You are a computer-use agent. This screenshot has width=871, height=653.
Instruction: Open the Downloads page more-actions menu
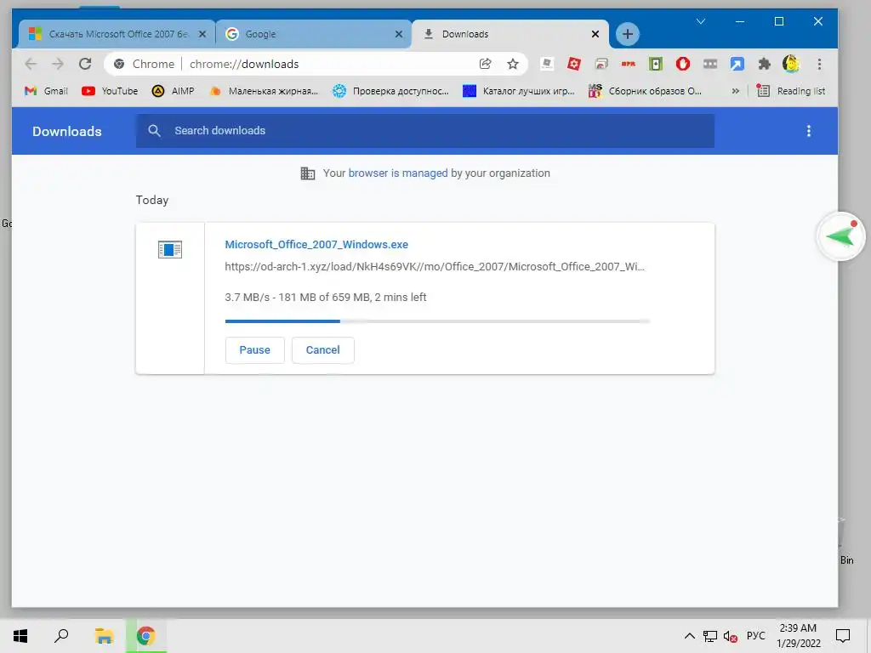tap(809, 131)
